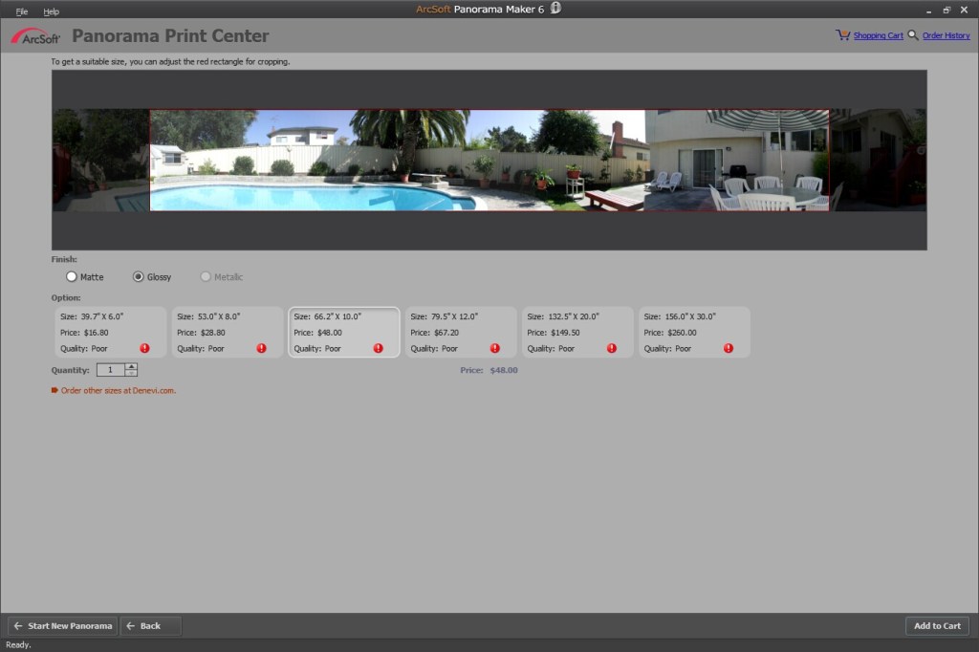
Task: Click the Add to Cart button
Action: pos(937,625)
